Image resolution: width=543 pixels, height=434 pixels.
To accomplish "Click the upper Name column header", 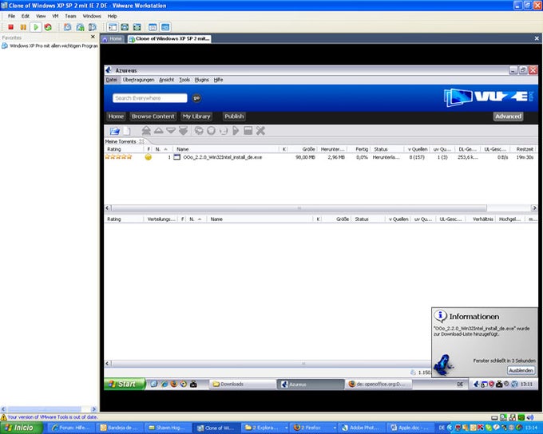I will click(x=226, y=149).
